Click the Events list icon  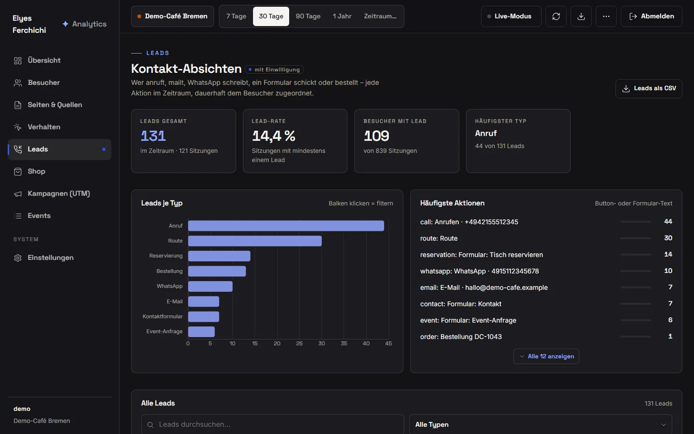tap(18, 216)
